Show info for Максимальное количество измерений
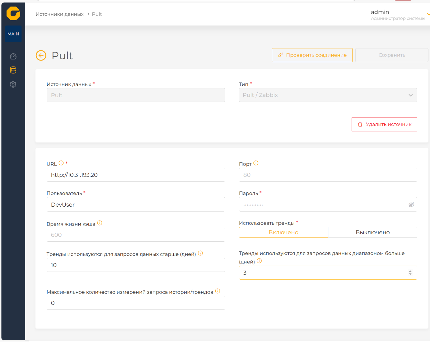This screenshot has height=343, width=430. [217, 291]
